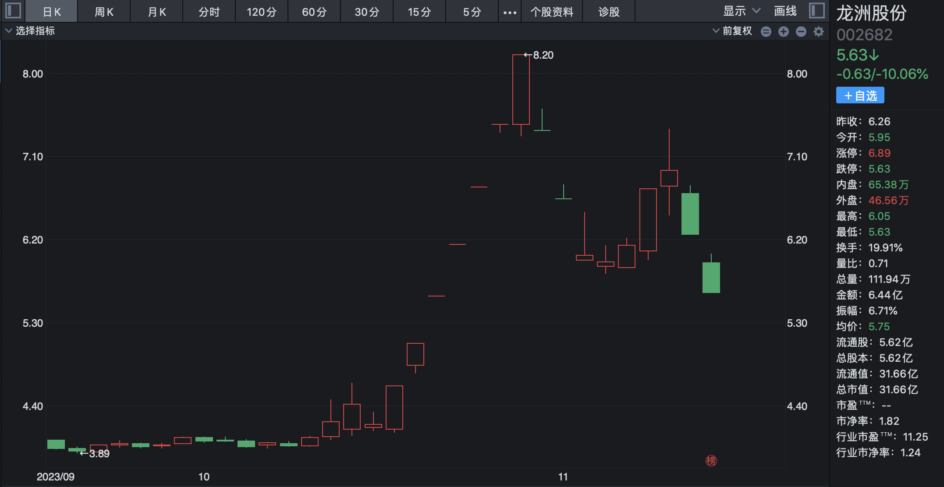Switch to the 周K weekly tab
This screenshot has height=487, width=944.
point(104,12)
